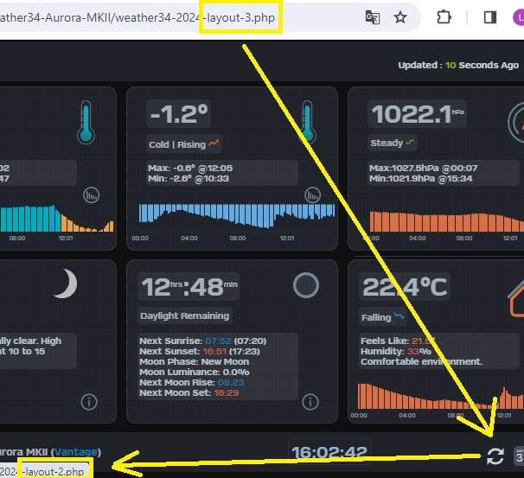Open the Translate this page icon

(x=373, y=17)
